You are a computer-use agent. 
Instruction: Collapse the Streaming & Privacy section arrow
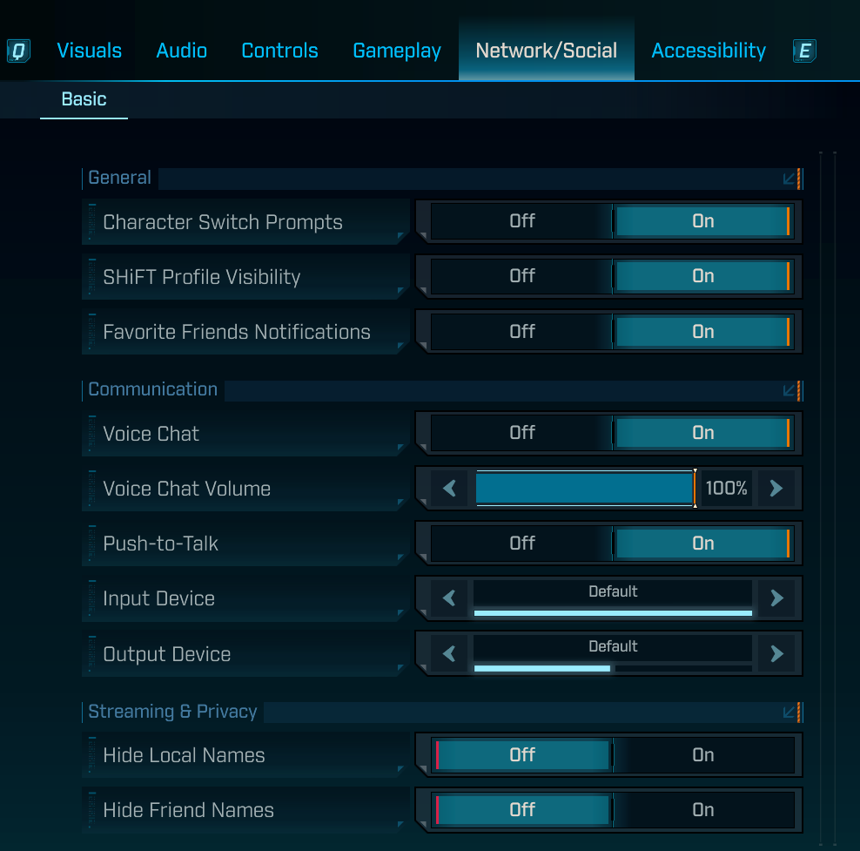pyautogui.click(x=789, y=713)
